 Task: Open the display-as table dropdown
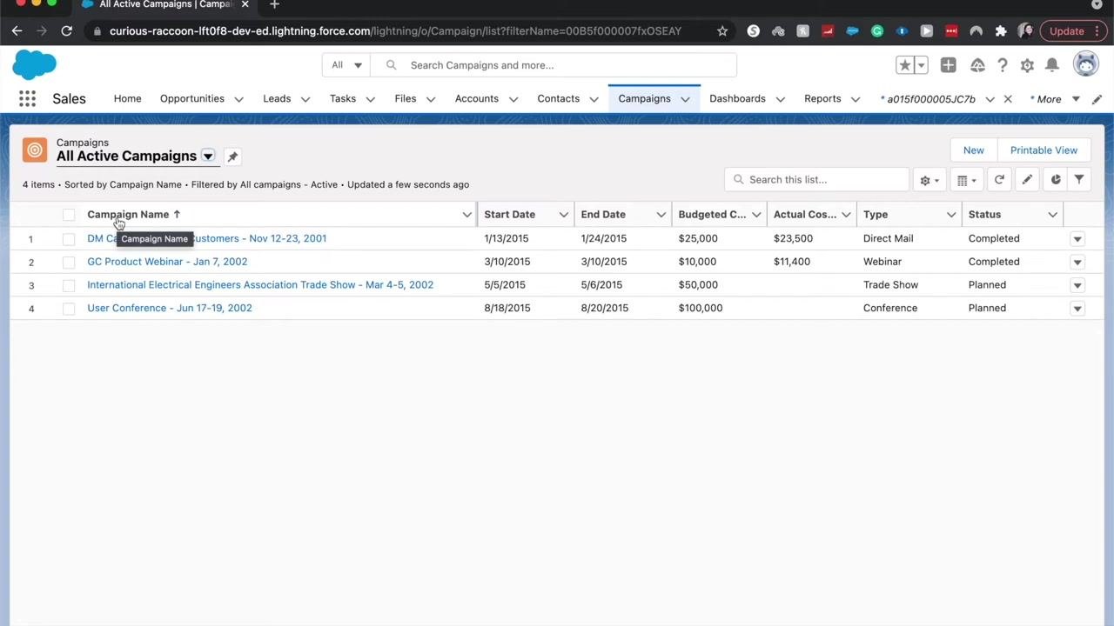tap(966, 180)
